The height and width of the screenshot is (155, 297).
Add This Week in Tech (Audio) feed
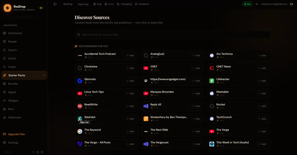point(262,144)
